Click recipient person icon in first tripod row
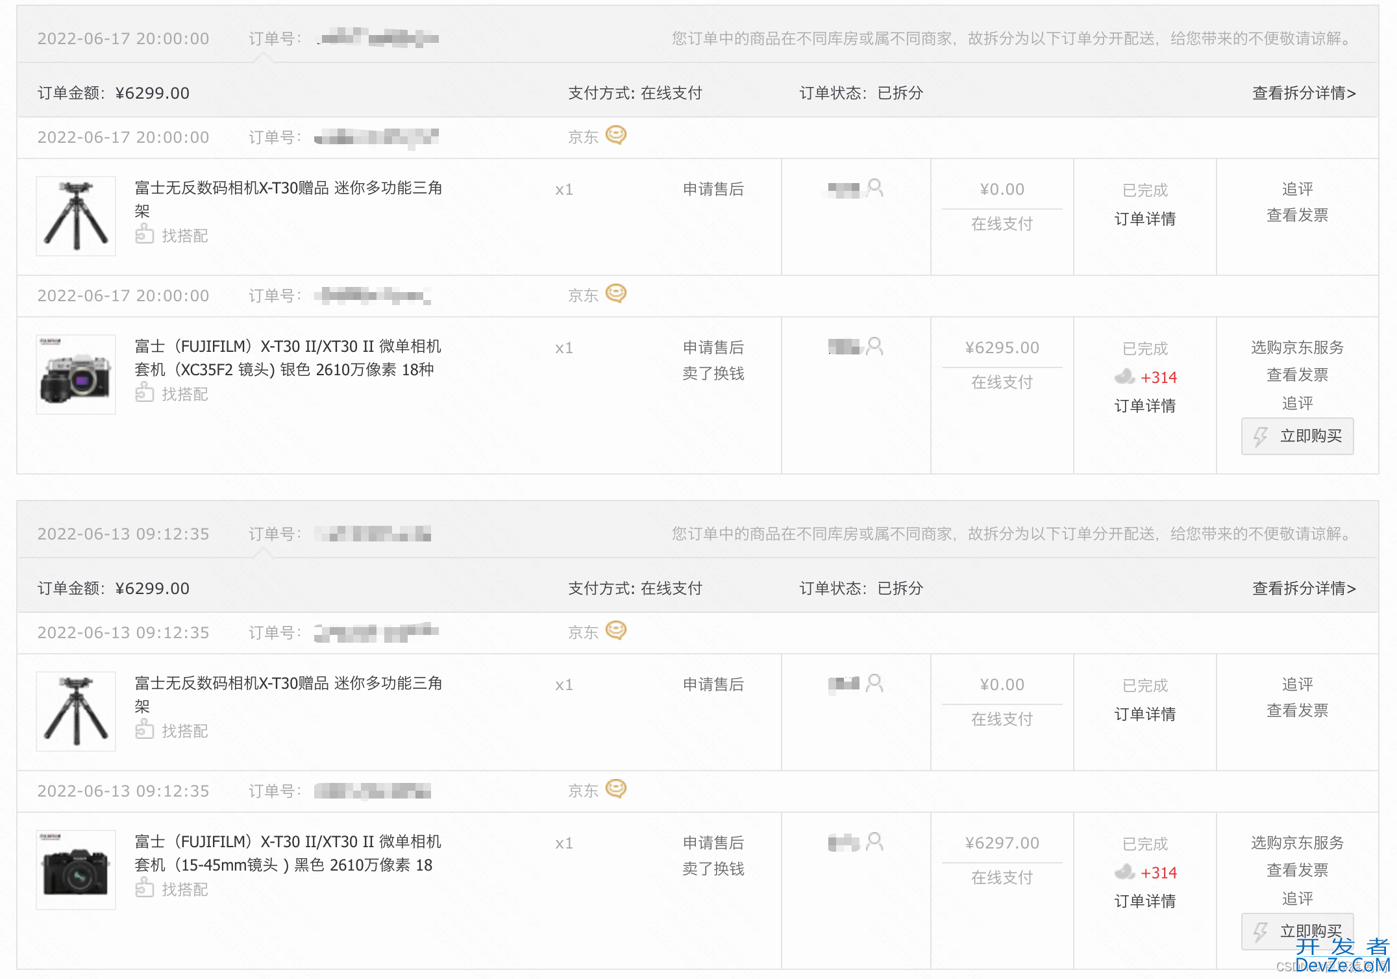1397x979 pixels. [x=875, y=188]
